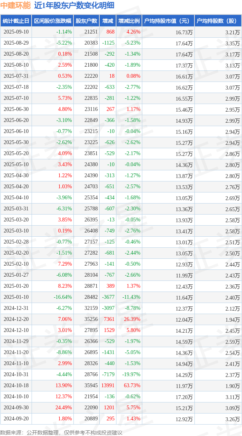The image size is (242, 436).
Task: Click the 中建环能 stock name link
Action: pos(15,5)
